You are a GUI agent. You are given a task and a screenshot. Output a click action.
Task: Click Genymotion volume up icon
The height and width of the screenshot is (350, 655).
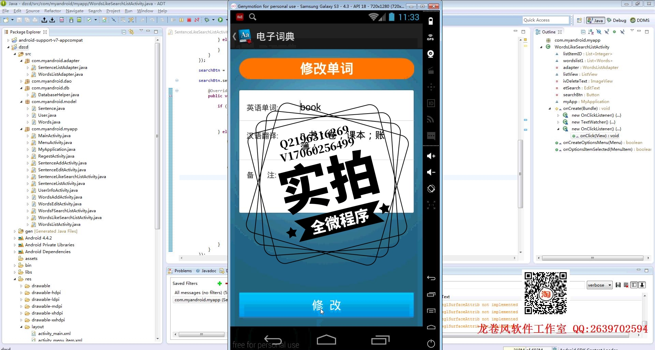[431, 156]
